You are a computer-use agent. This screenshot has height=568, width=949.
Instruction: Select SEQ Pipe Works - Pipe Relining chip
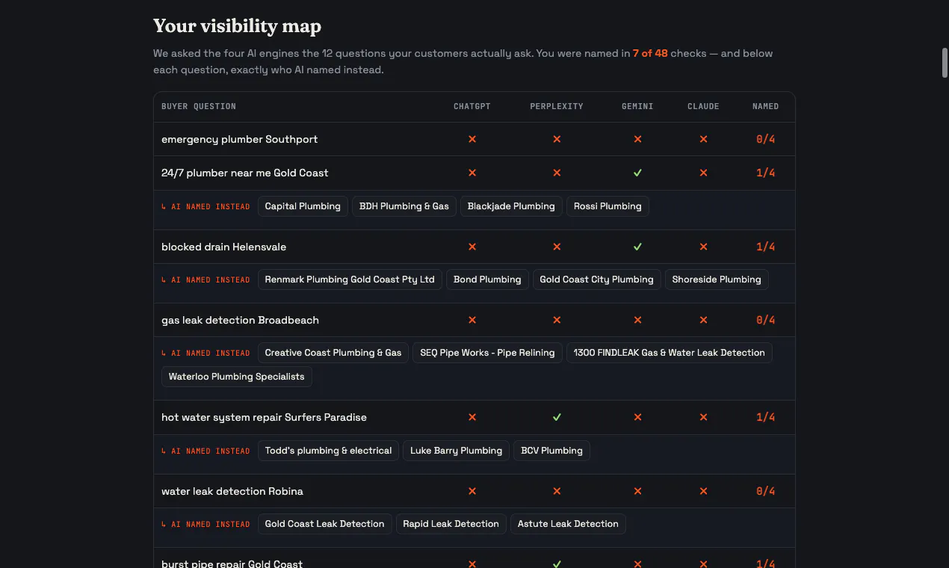(x=487, y=353)
